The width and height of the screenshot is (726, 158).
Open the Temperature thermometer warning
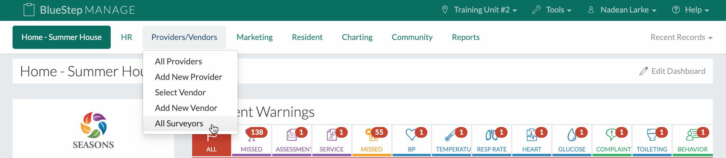pyautogui.click(x=451, y=135)
